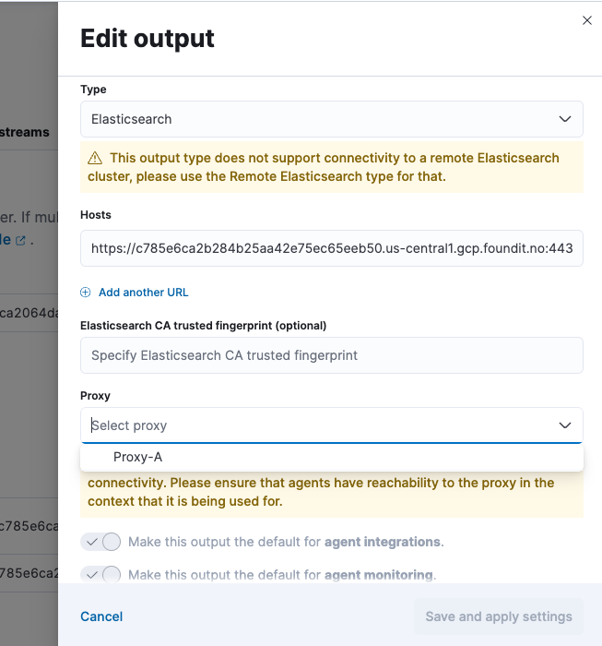This screenshot has width=602, height=646.
Task: Collapse the Proxy dropdown using its chevron
Action: pos(565,425)
